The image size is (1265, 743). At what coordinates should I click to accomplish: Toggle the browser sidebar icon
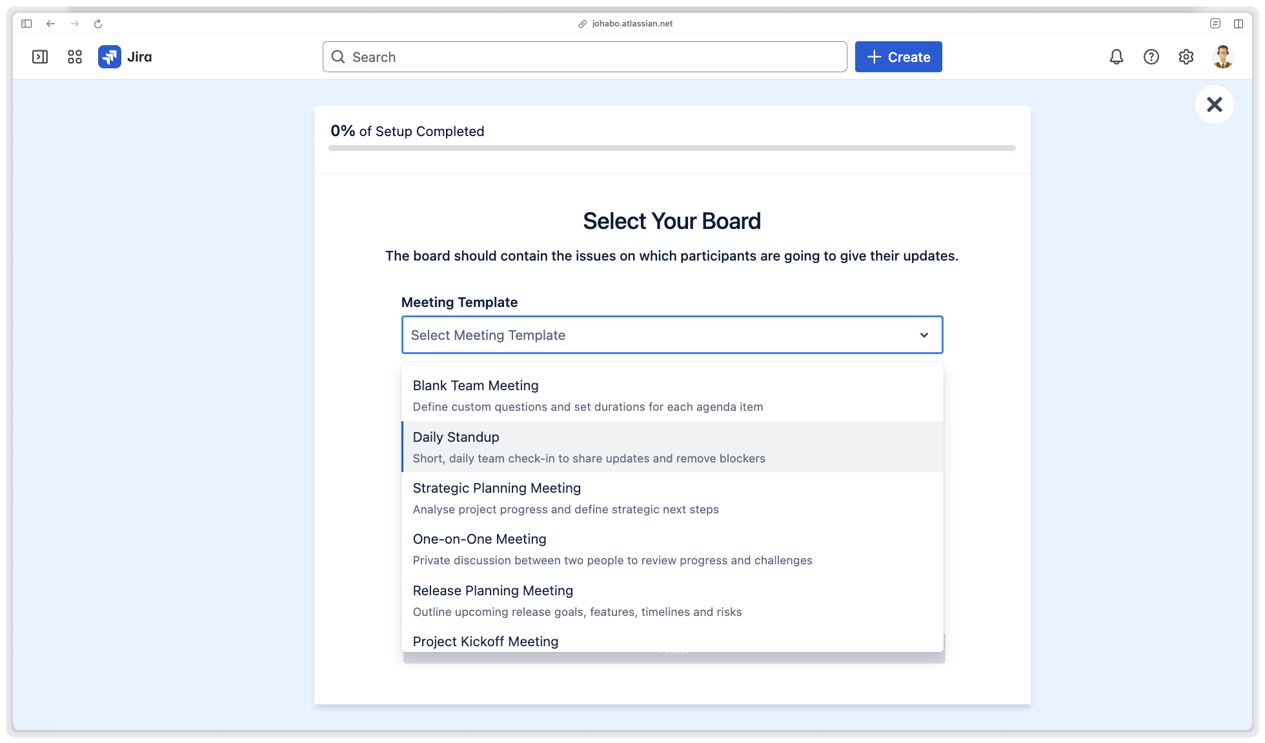point(26,24)
